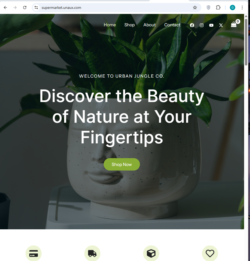Click the cart item count badge
The image size is (250, 261).
pos(238,21)
